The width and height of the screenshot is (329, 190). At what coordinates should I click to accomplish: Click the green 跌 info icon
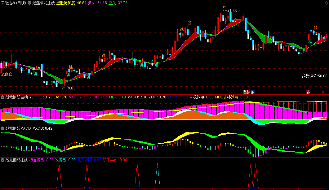click(245, 92)
